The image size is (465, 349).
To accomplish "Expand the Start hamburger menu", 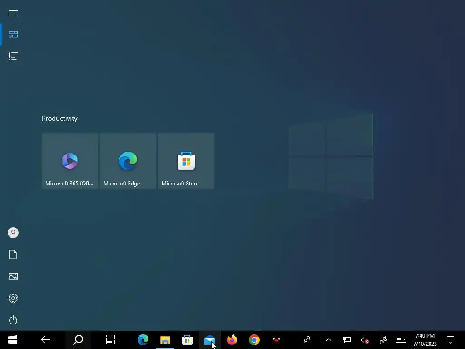I will pyautogui.click(x=13, y=13).
